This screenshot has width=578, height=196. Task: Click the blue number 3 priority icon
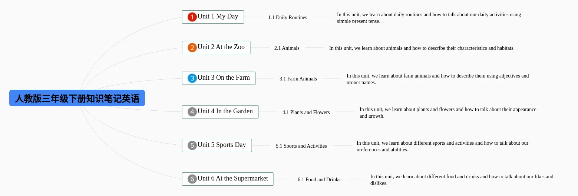pos(192,78)
